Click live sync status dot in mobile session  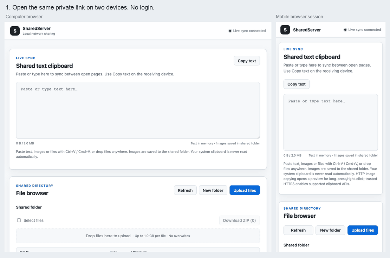[345, 30]
